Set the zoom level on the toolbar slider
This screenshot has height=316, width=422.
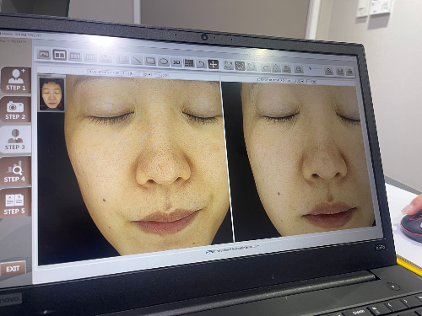click(314, 69)
